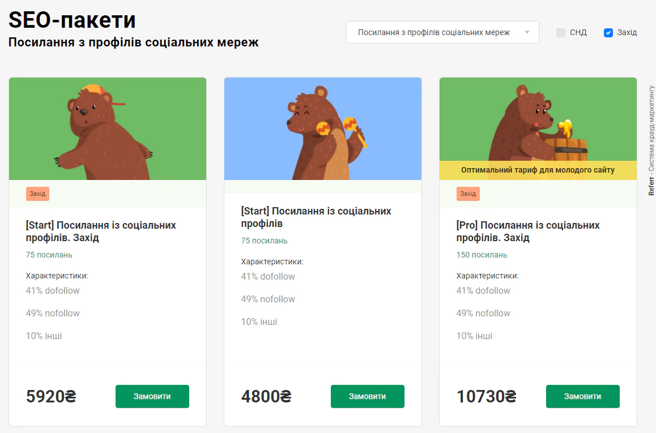The height and width of the screenshot is (433, 656).
Task: Order the 4800₴ Start package
Action: pyautogui.click(x=367, y=396)
